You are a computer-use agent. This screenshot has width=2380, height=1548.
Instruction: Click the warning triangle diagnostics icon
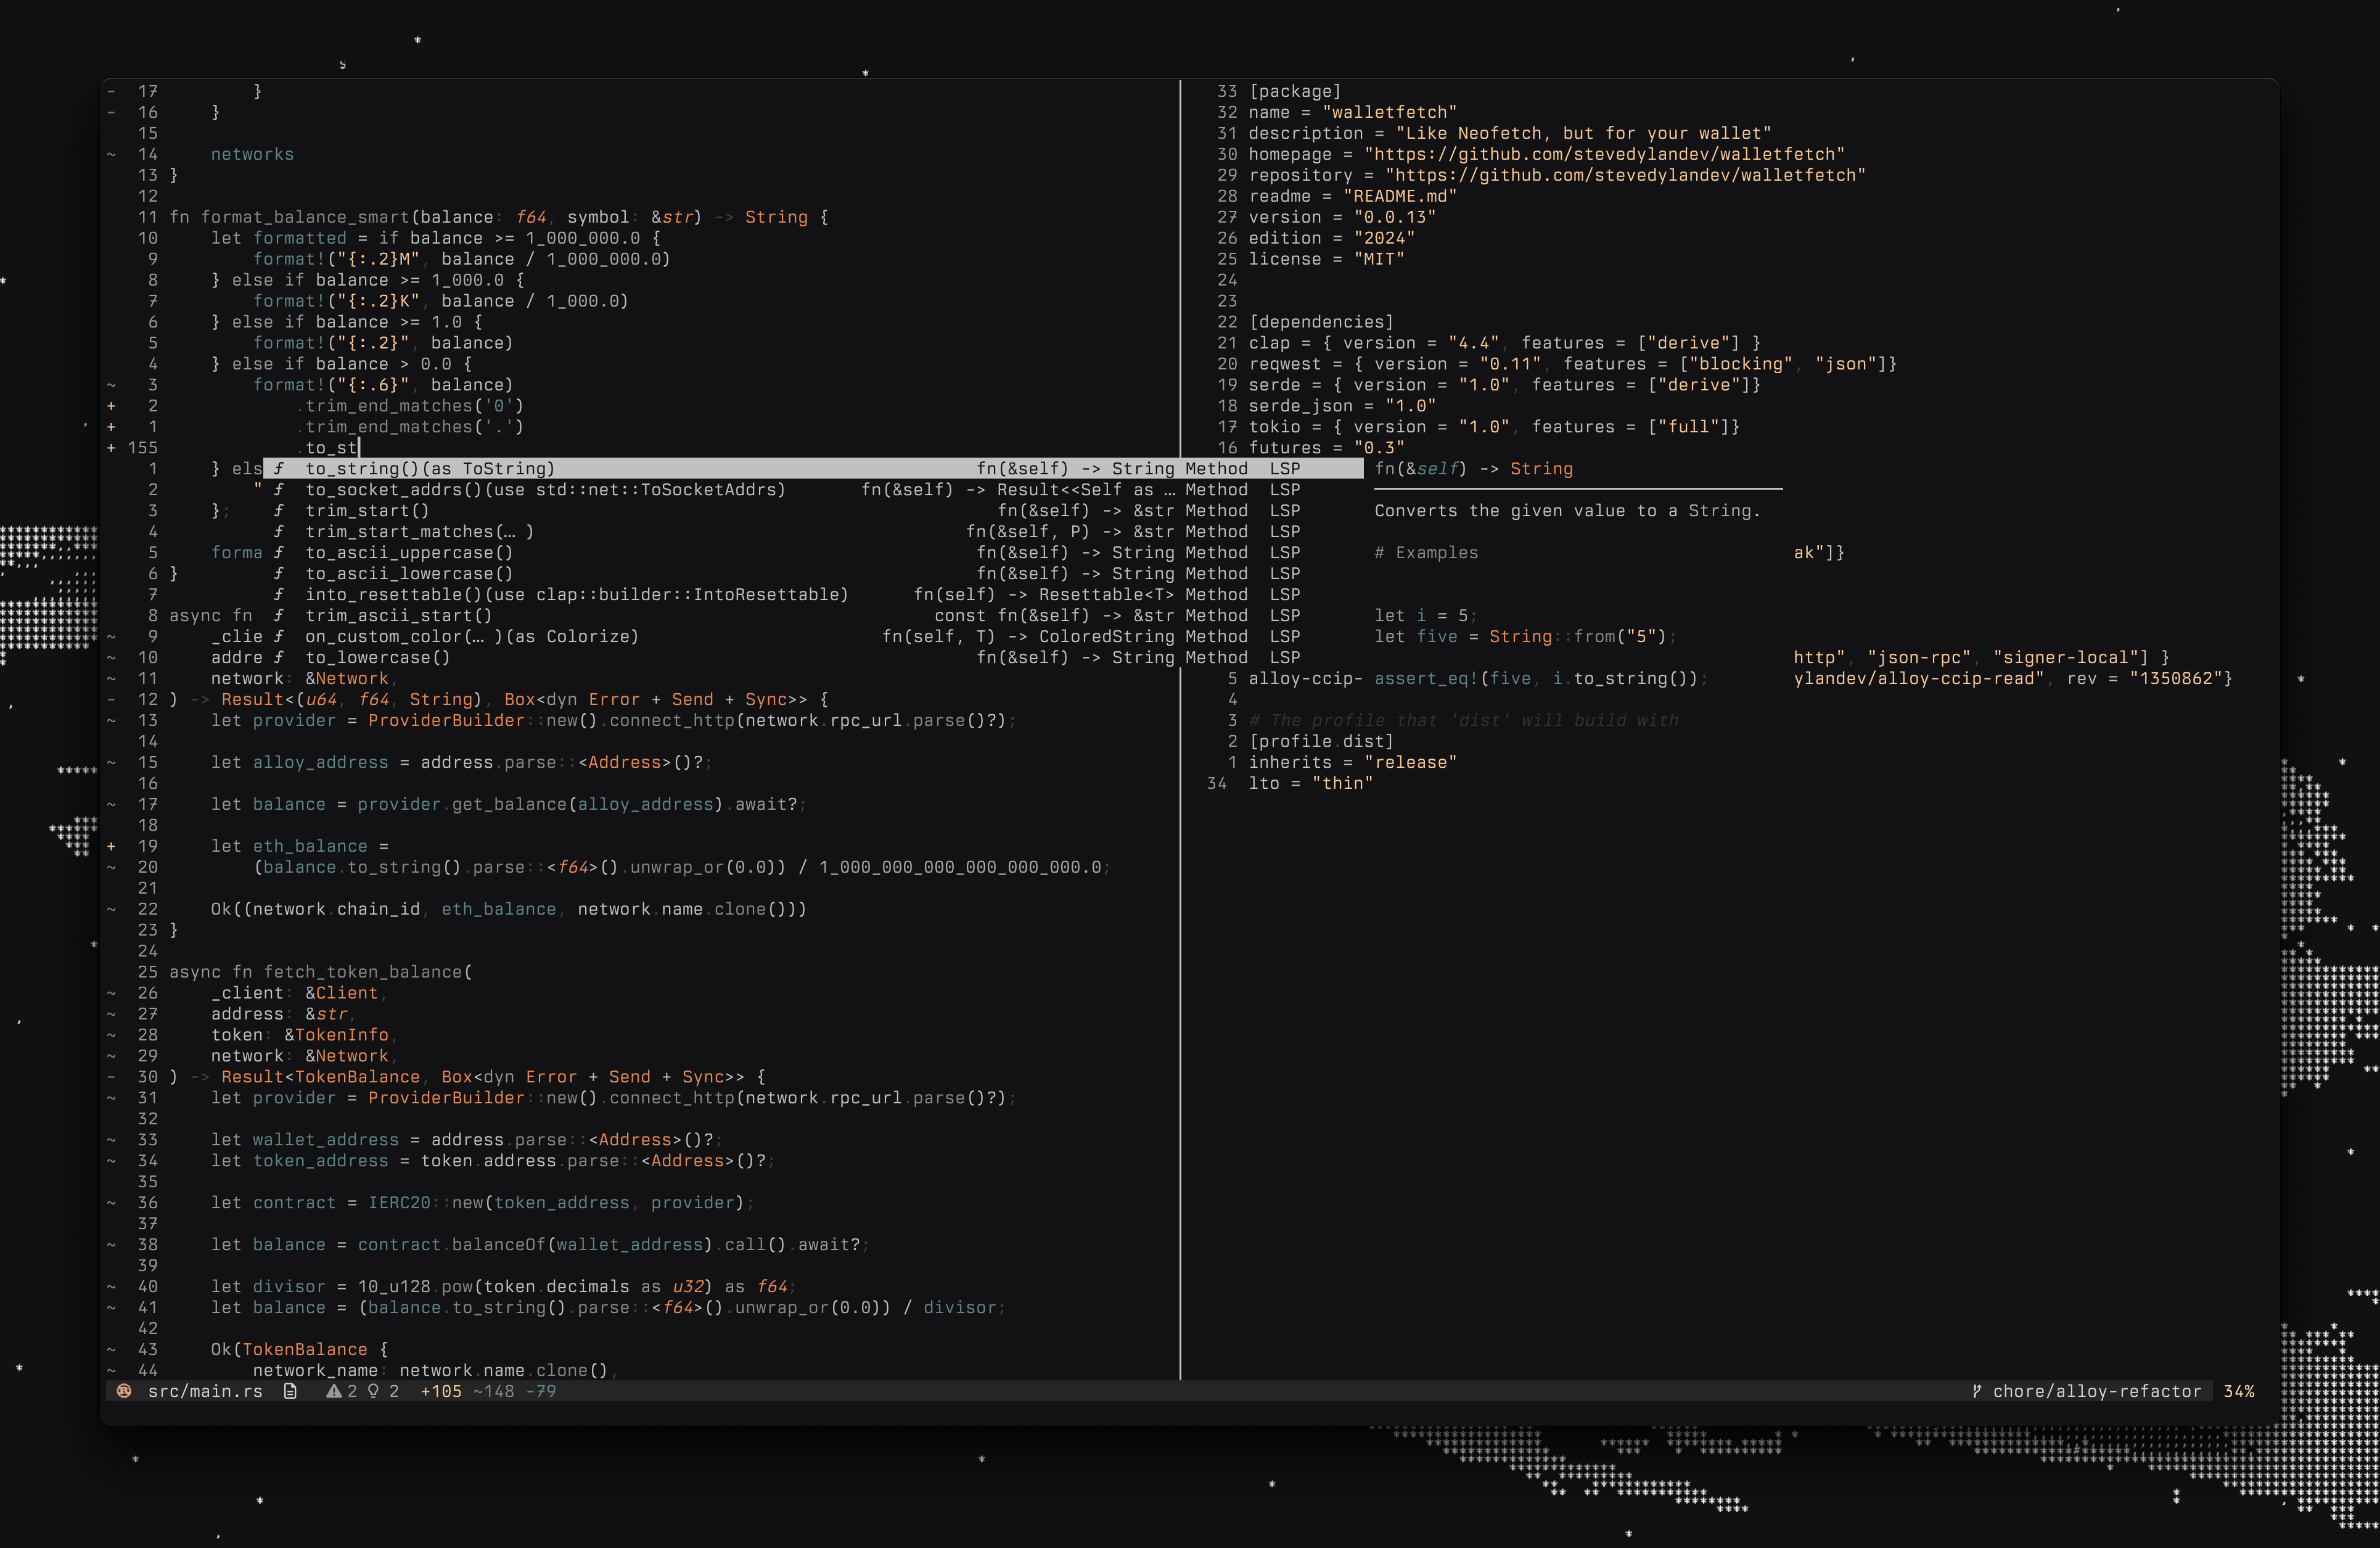coord(334,1391)
